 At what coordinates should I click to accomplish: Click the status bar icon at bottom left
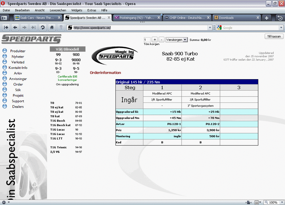[4, 202]
